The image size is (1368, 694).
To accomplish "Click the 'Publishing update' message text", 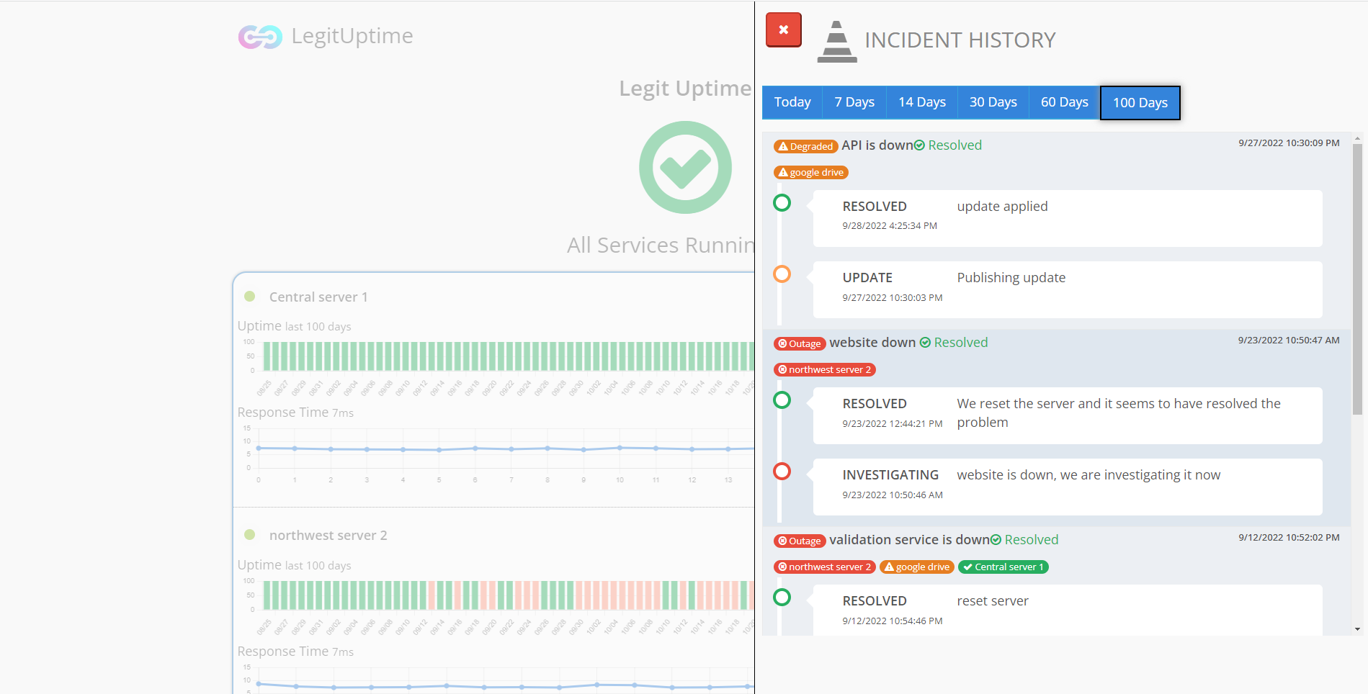I will (x=1011, y=278).
